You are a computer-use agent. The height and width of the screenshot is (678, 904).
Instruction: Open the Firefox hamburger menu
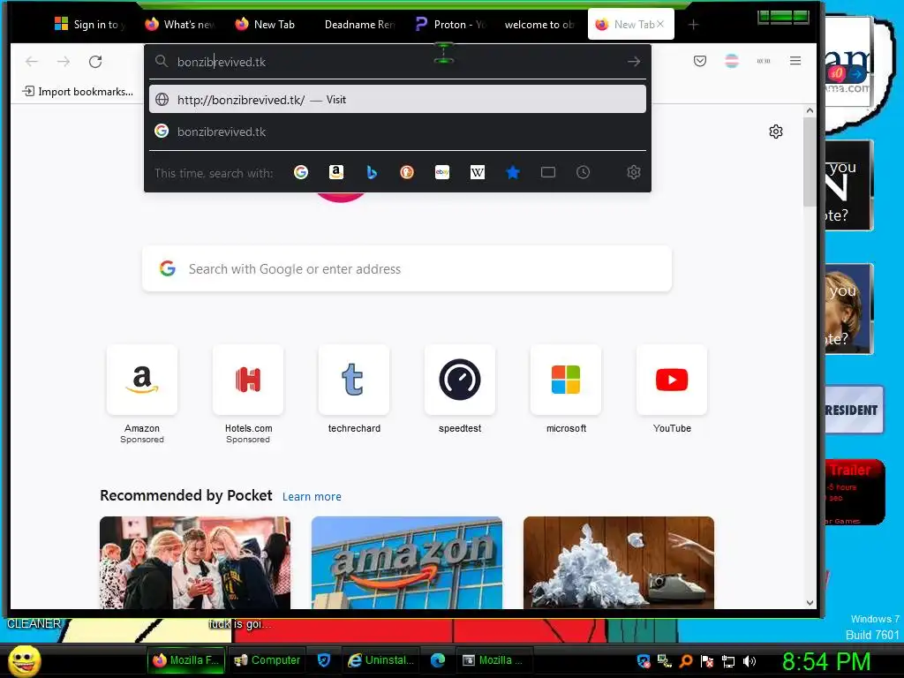point(795,61)
